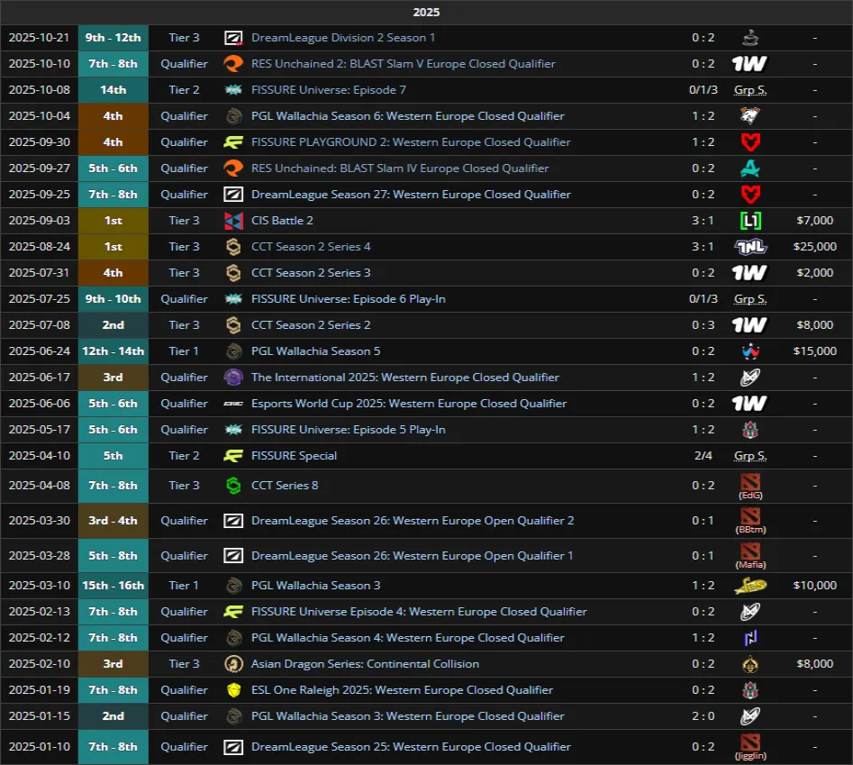Click the opponent logo in Asian Dragon Series row
853x765 pixels.
coord(750,664)
